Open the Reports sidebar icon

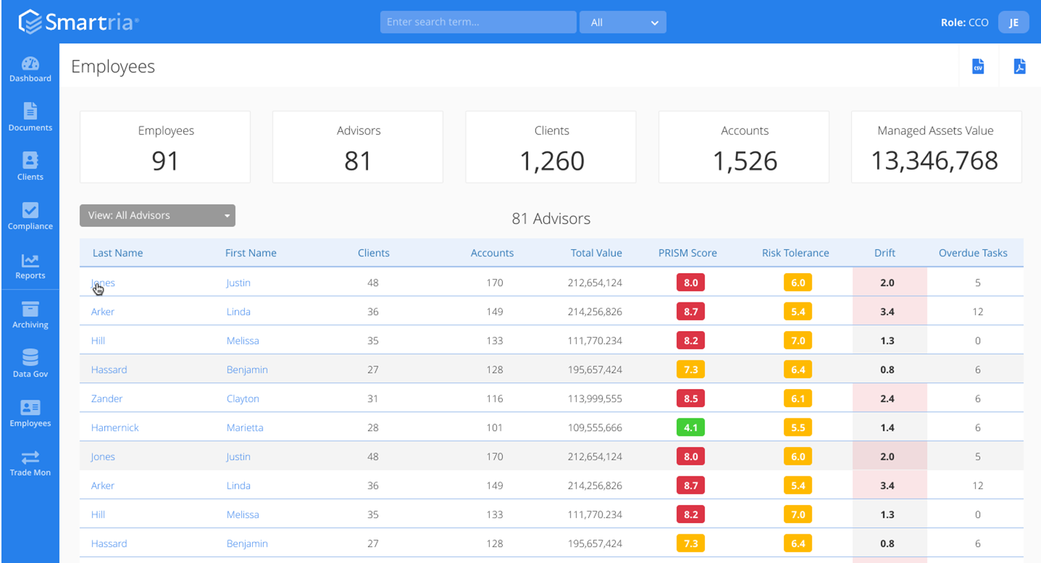tap(30, 267)
